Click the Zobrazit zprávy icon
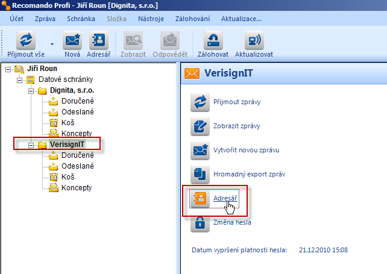387x274 pixels. (200, 126)
